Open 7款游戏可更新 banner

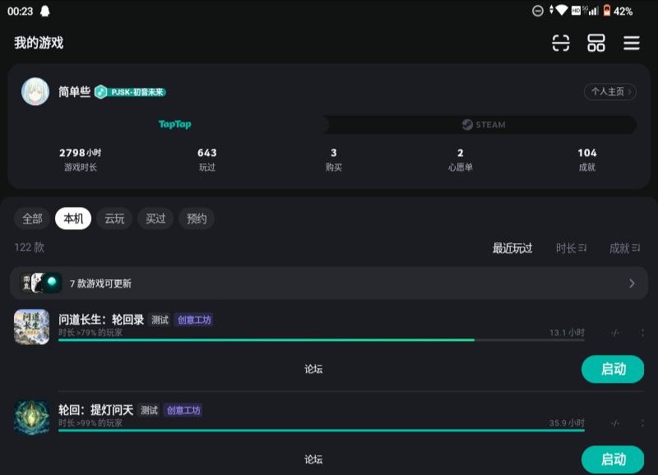328,283
